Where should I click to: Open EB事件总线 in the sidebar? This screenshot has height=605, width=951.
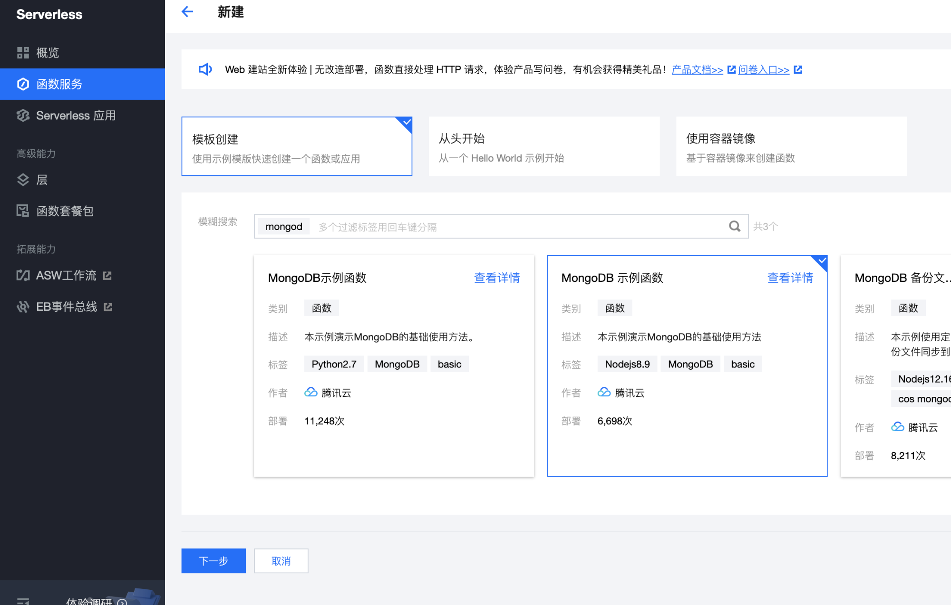[x=82, y=307]
